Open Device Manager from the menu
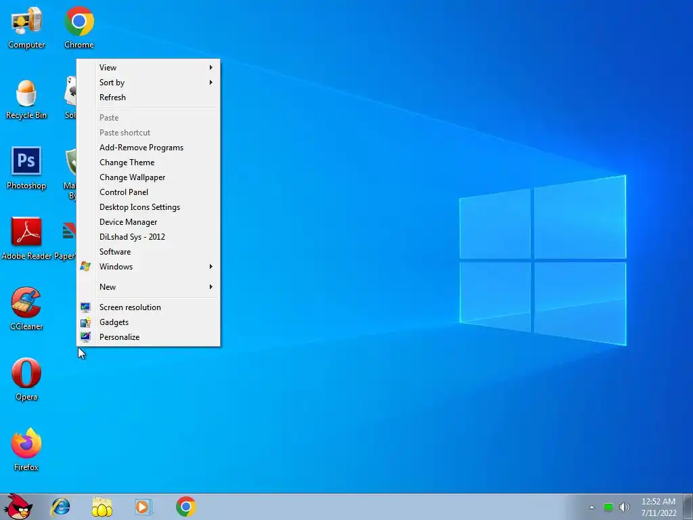Viewport: 693px width, 520px height. pyautogui.click(x=148, y=222)
